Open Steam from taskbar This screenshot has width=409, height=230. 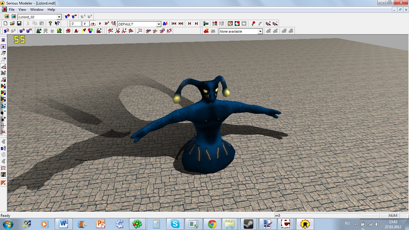coord(249,224)
